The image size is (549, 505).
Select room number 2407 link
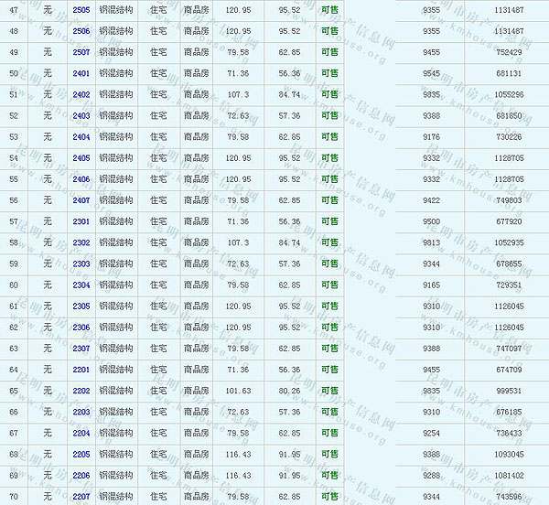click(x=81, y=200)
